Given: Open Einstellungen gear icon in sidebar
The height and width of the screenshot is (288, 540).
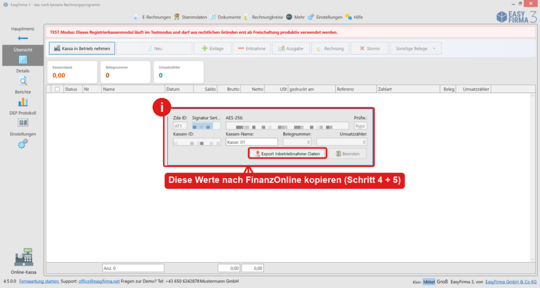Looking at the screenshot, I should 23,144.
